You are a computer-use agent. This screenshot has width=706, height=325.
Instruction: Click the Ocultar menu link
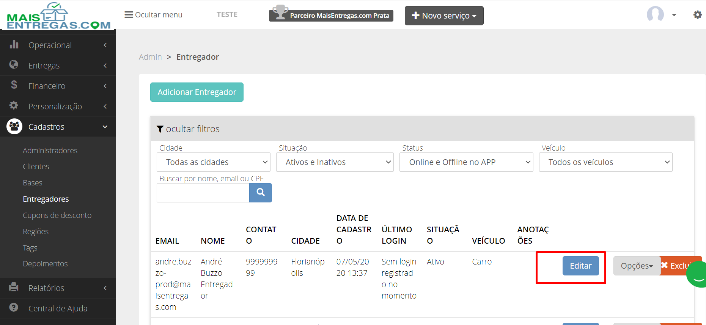click(x=159, y=15)
